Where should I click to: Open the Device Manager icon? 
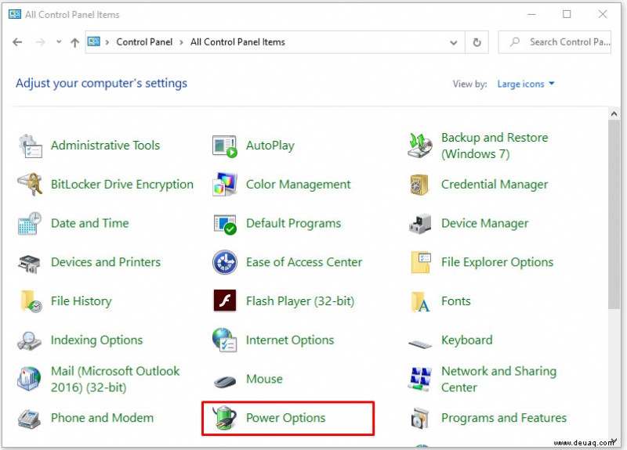tap(420, 224)
